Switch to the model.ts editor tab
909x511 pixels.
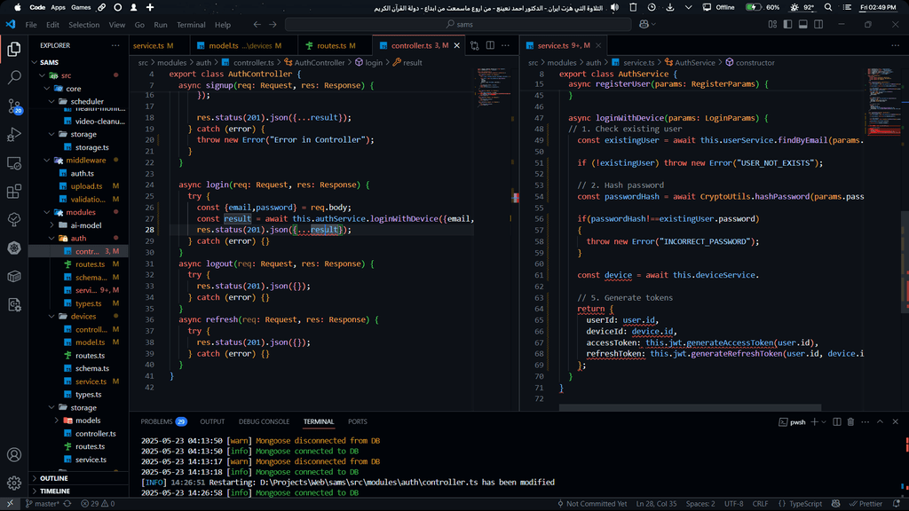[242, 45]
